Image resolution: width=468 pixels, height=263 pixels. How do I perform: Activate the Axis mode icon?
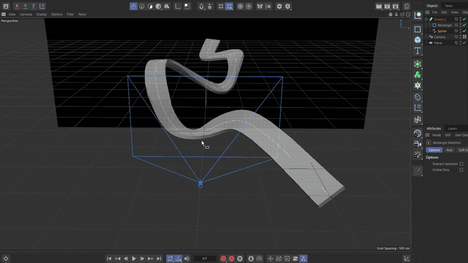click(x=178, y=6)
